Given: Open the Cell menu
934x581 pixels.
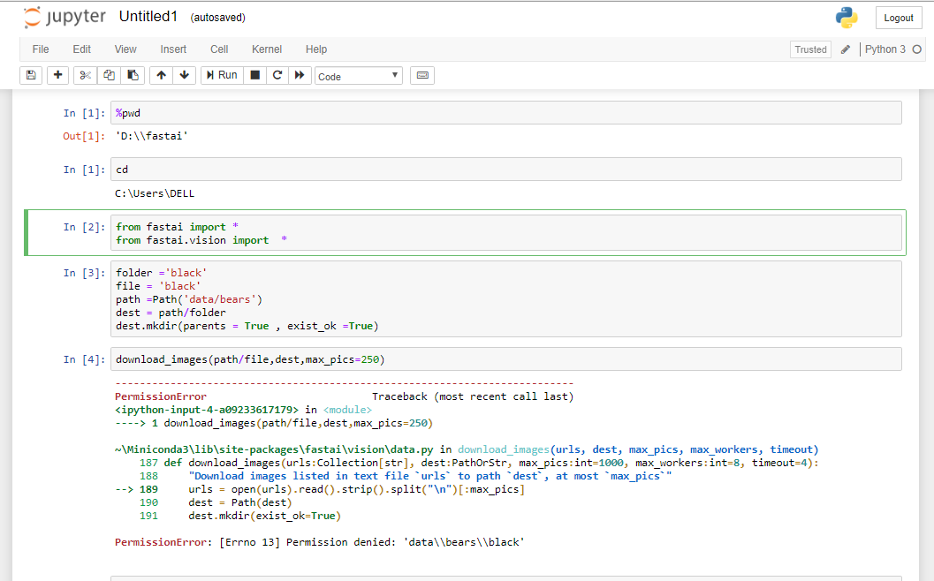Looking at the screenshot, I should pos(219,49).
